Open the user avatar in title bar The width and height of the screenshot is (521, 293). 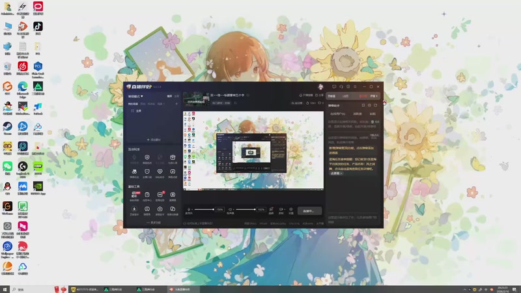(320, 87)
